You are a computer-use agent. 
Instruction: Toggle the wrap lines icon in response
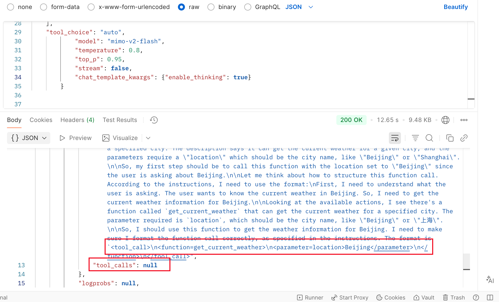[395, 138]
